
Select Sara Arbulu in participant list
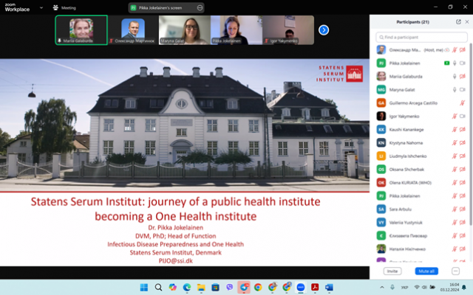tap(421, 209)
